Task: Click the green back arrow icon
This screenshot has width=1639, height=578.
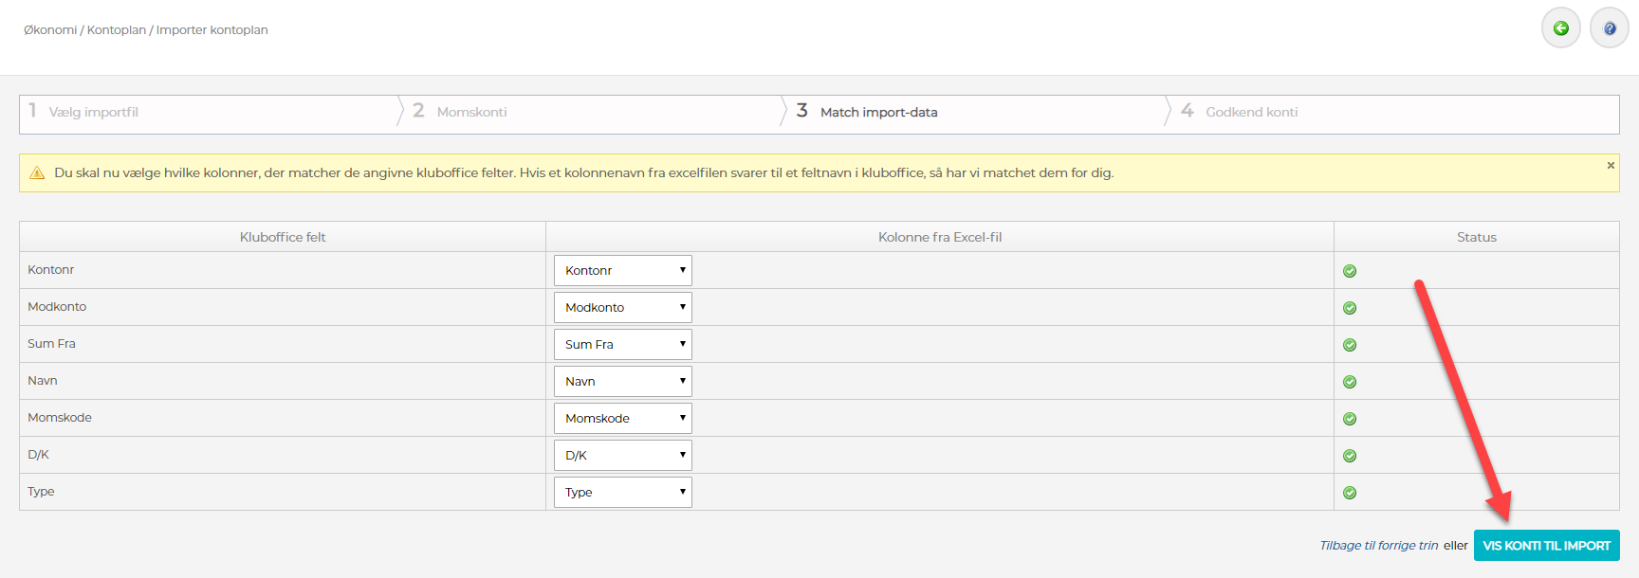Action: coord(1560,28)
